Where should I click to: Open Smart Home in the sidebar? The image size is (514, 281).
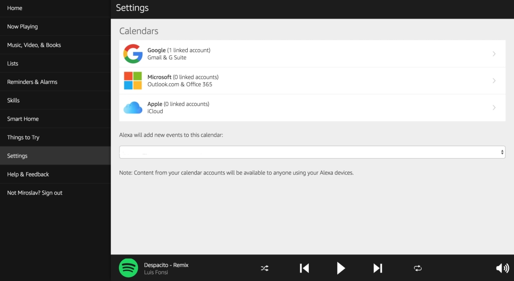(x=23, y=119)
